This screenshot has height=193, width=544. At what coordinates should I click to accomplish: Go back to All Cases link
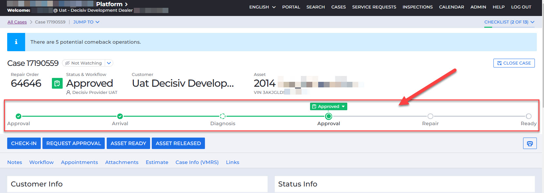coord(17,22)
